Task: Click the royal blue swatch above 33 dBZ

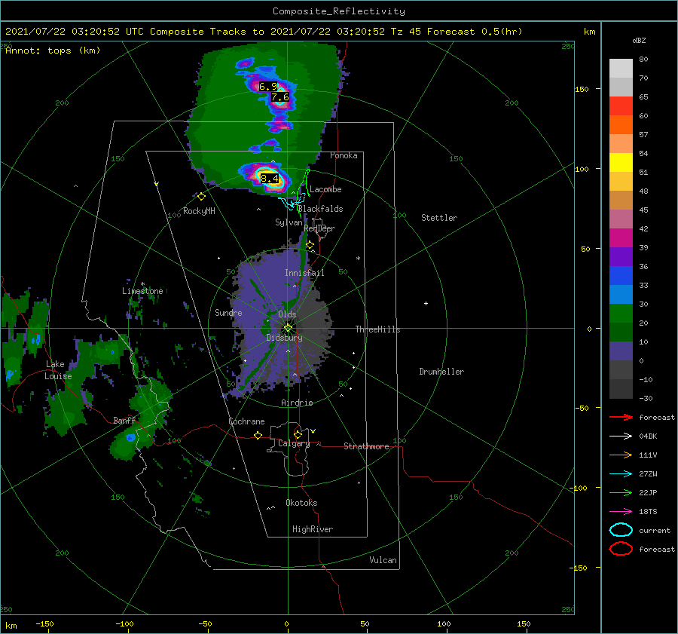Action: pyautogui.click(x=621, y=276)
